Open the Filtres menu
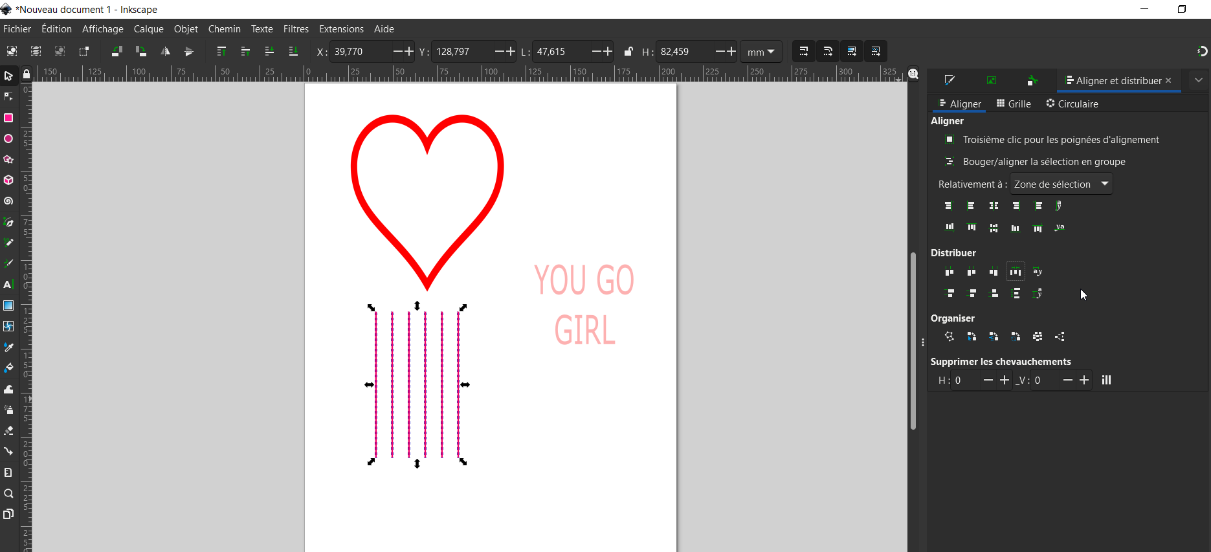This screenshot has width=1211, height=552. pyautogui.click(x=296, y=29)
